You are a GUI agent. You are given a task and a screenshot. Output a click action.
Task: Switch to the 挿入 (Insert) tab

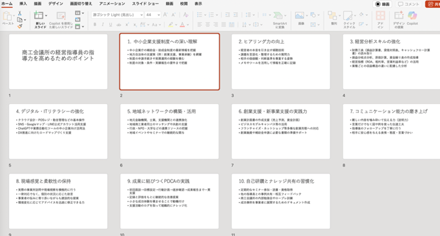[23, 3]
